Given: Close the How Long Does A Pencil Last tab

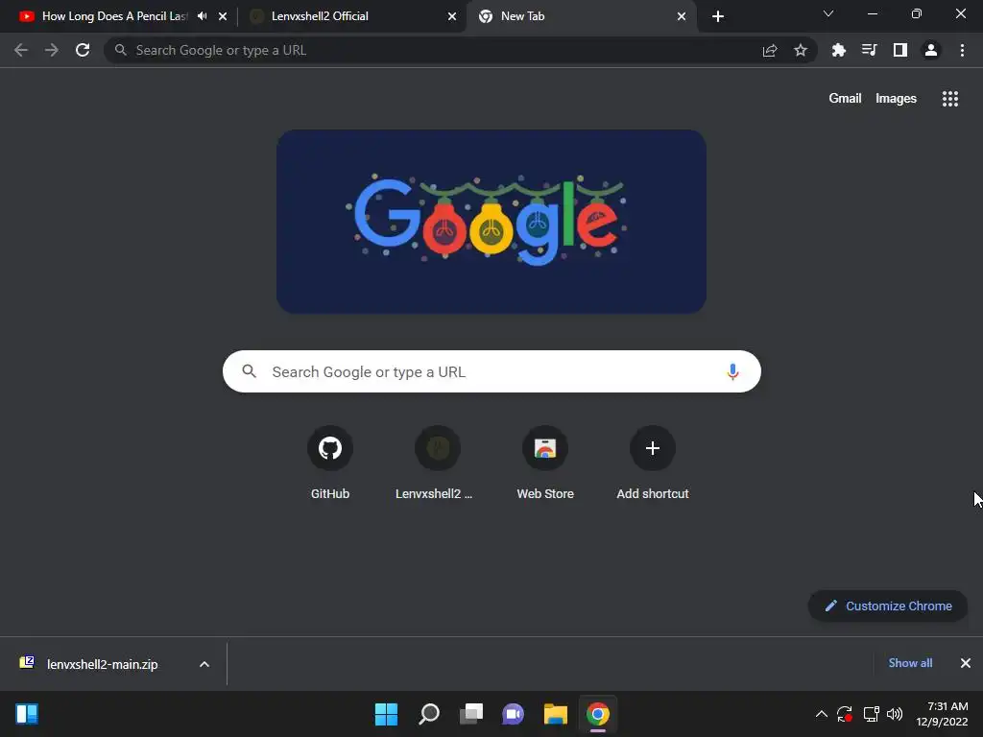Looking at the screenshot, I should point(223,16).
